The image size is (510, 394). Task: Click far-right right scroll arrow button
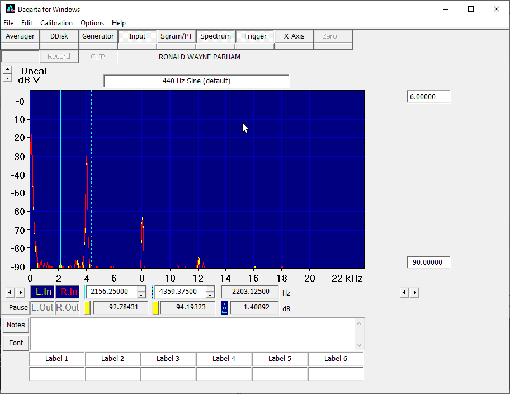click(414, 292)
